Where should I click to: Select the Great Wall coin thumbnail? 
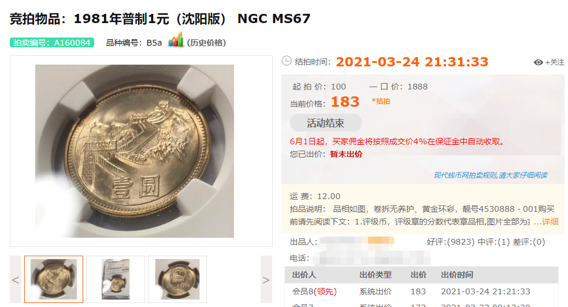(x=54, y=279)
